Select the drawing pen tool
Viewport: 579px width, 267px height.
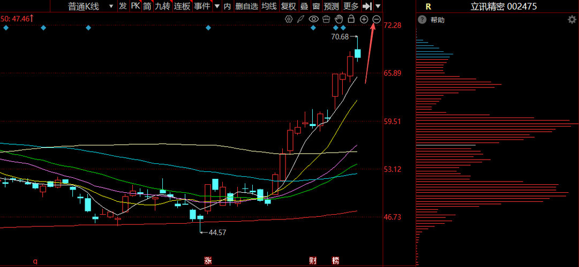pyautogui.click(x=301, y=19)
